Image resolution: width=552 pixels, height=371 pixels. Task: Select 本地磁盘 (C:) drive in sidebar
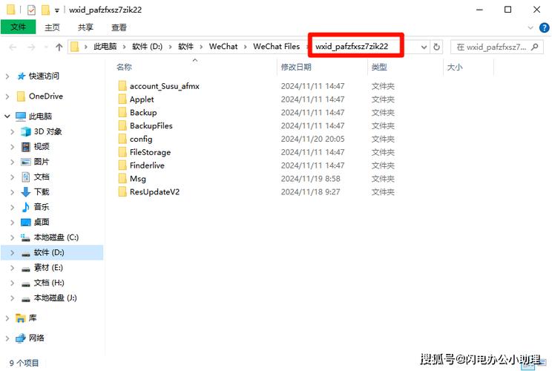point(56,237)
